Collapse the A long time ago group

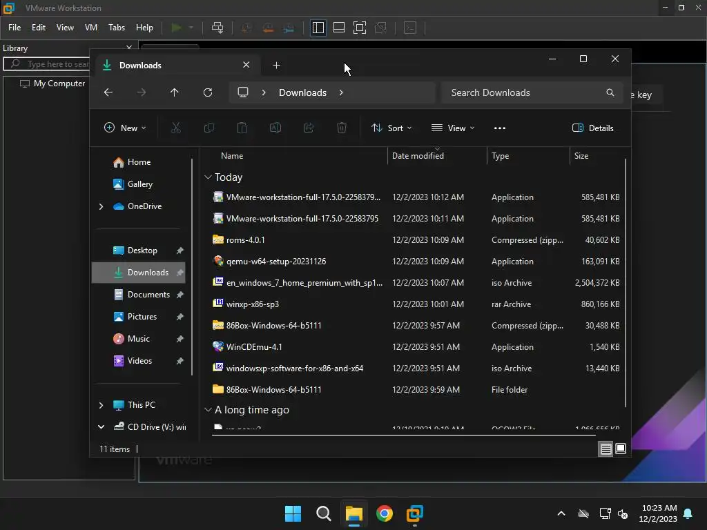pyautogui.click(x=208, y=410)
